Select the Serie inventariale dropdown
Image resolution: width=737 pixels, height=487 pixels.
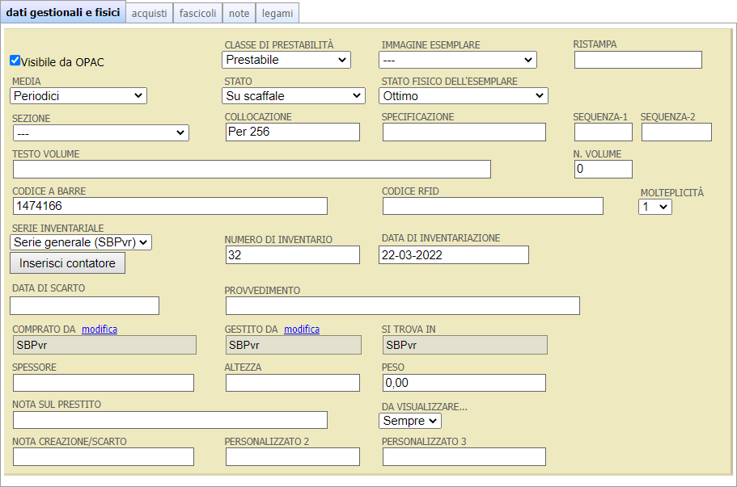[81, 242]
